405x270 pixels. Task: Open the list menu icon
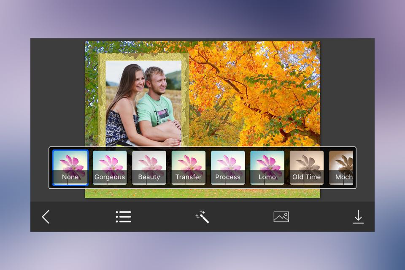(124, 217)
